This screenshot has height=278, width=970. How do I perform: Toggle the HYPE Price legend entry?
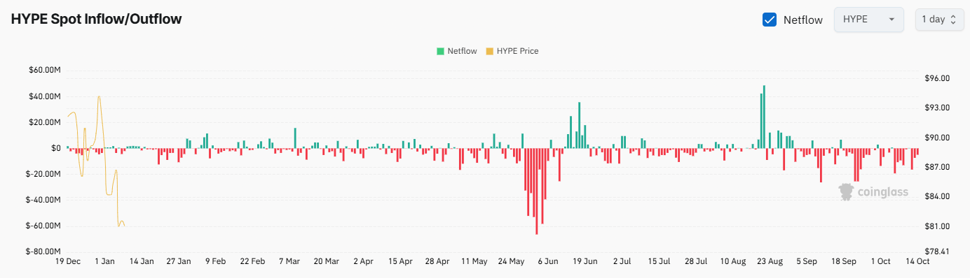click(x=512, y=51)
